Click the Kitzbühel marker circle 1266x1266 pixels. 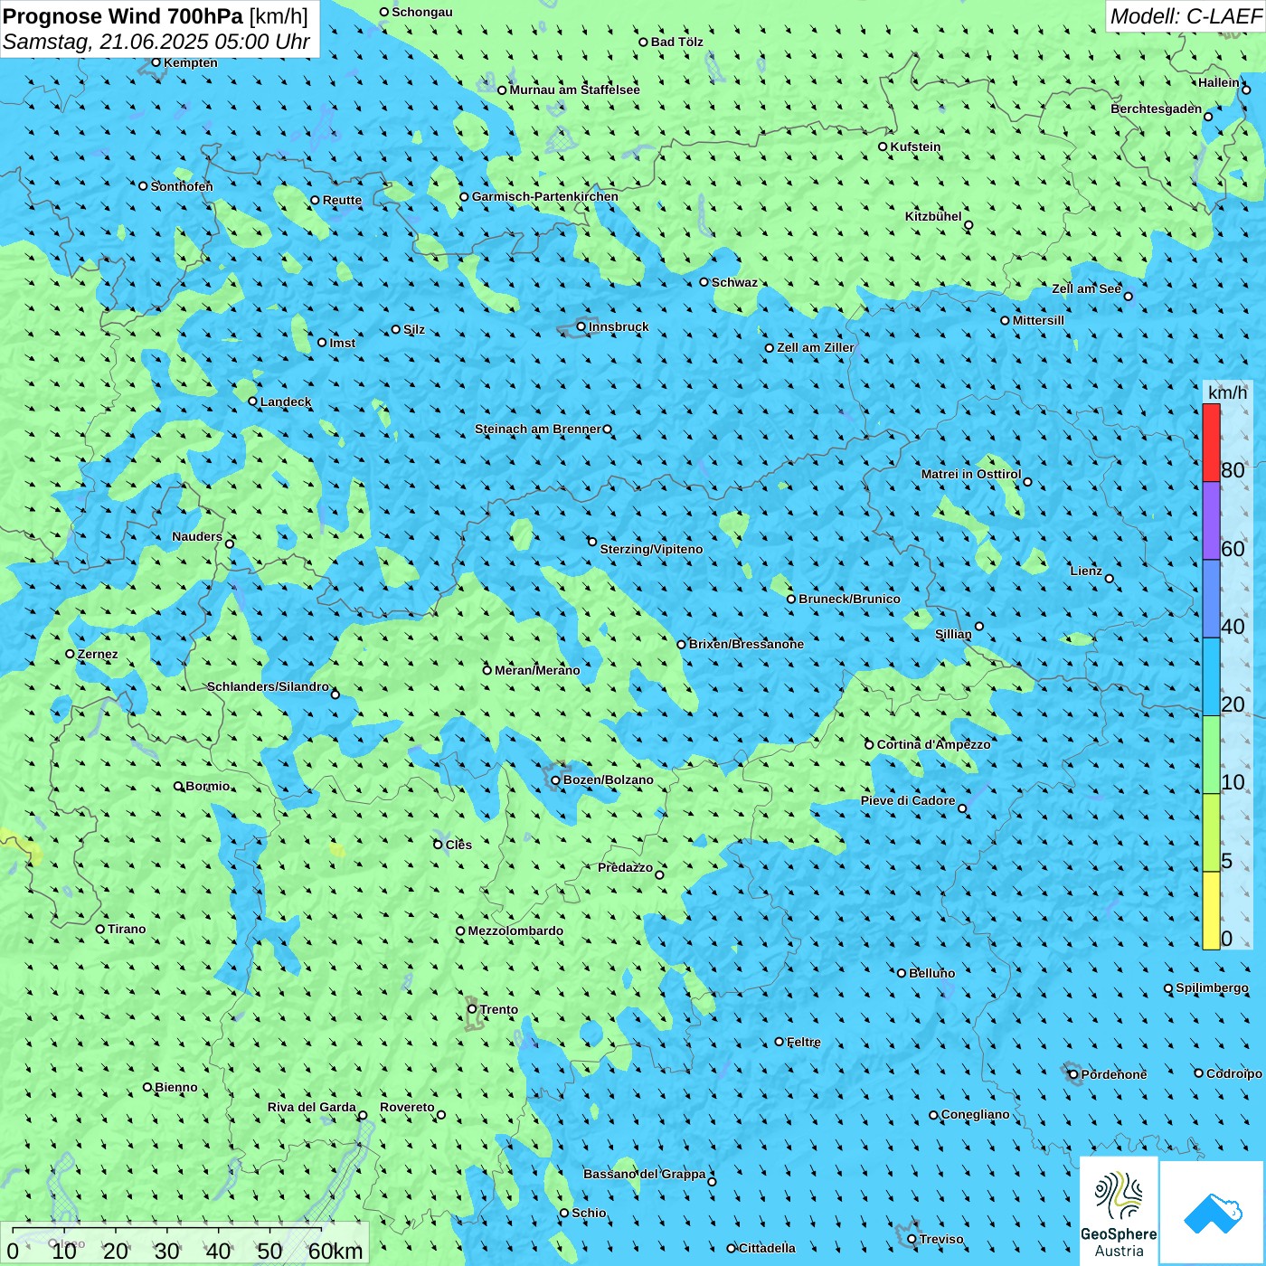click(x=968, y=225)
